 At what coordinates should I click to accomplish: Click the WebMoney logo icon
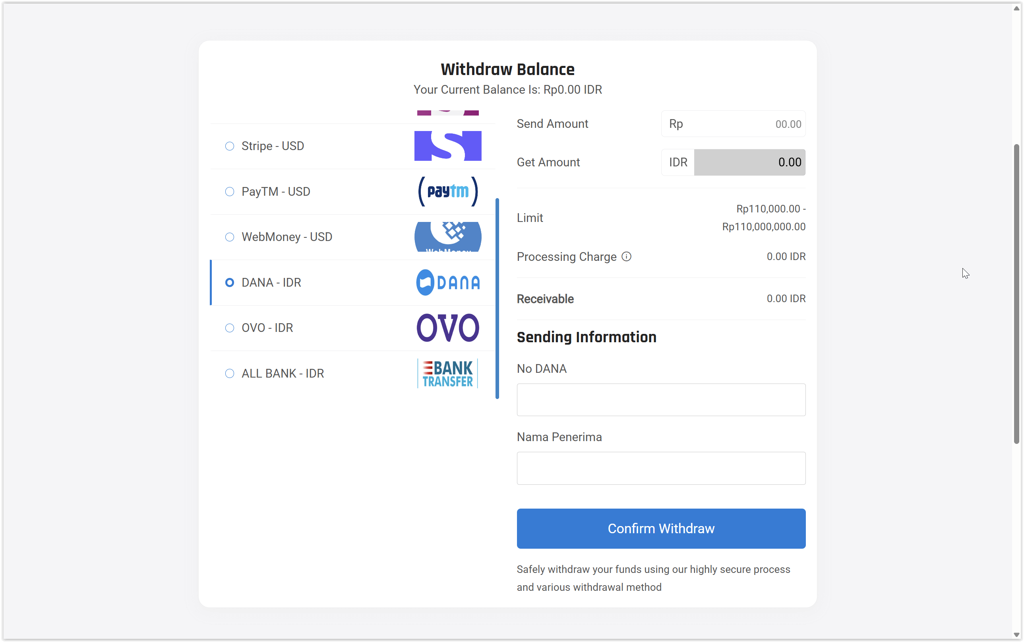(447, 237)
